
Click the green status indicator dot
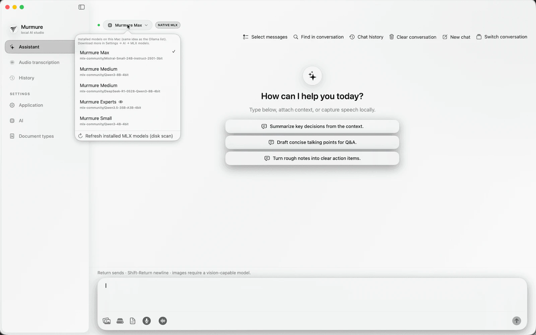click(x=98, y=25)
